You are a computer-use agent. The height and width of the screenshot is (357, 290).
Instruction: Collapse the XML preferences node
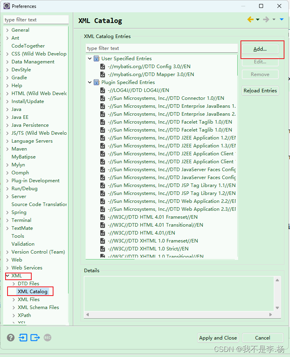click(8, 275)
